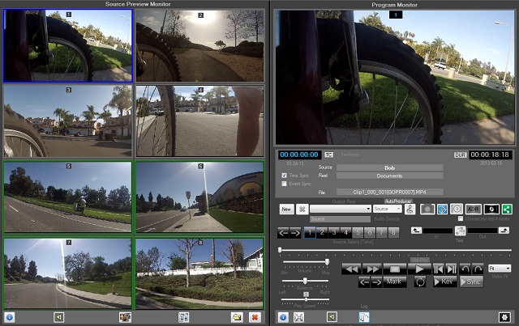
Task: Set the Out point arrow button
Action: click(x=504, y=231)
